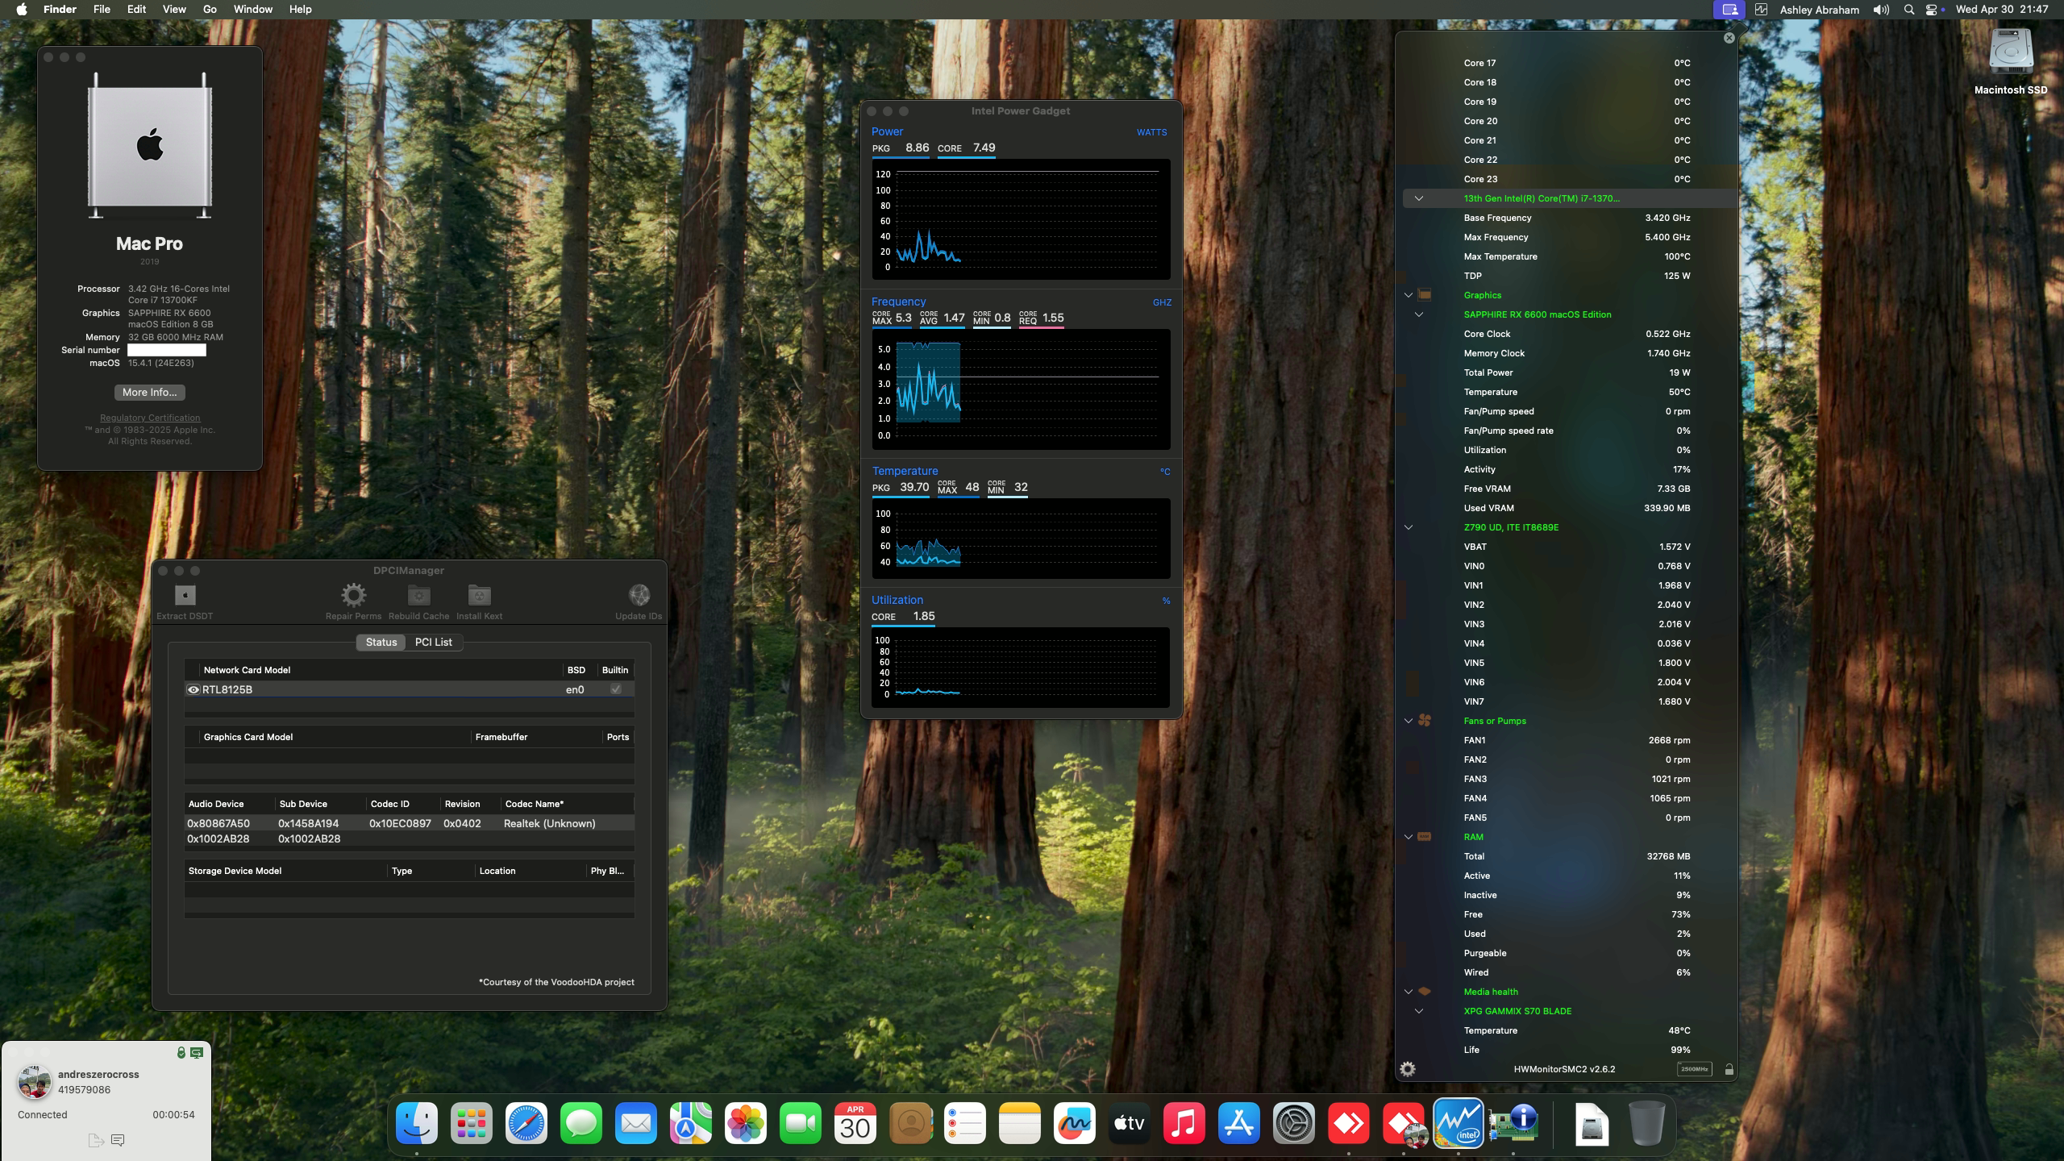
Task: Open the Window menu
Action: pyautogui.click(x=252, y=9)
